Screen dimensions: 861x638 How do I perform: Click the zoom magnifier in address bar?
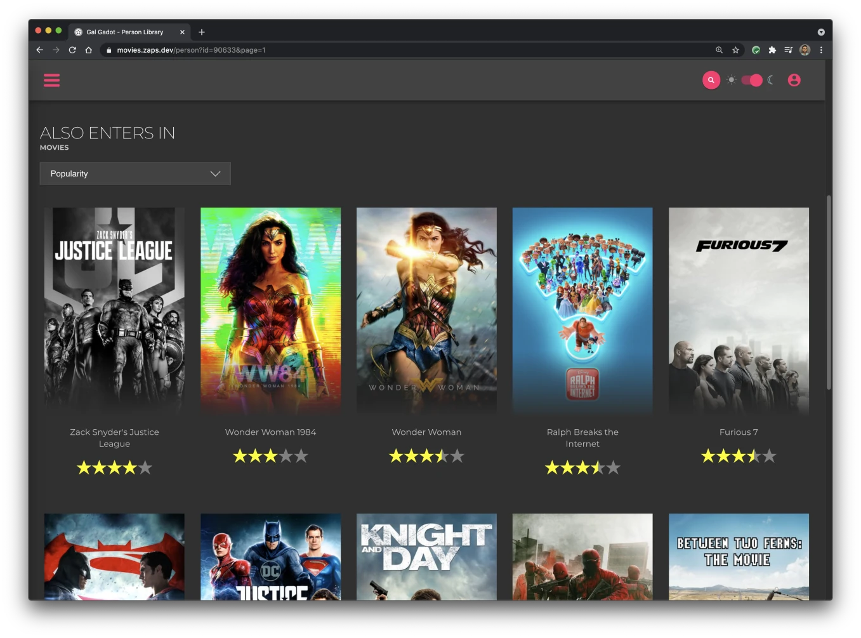[719, 50]
